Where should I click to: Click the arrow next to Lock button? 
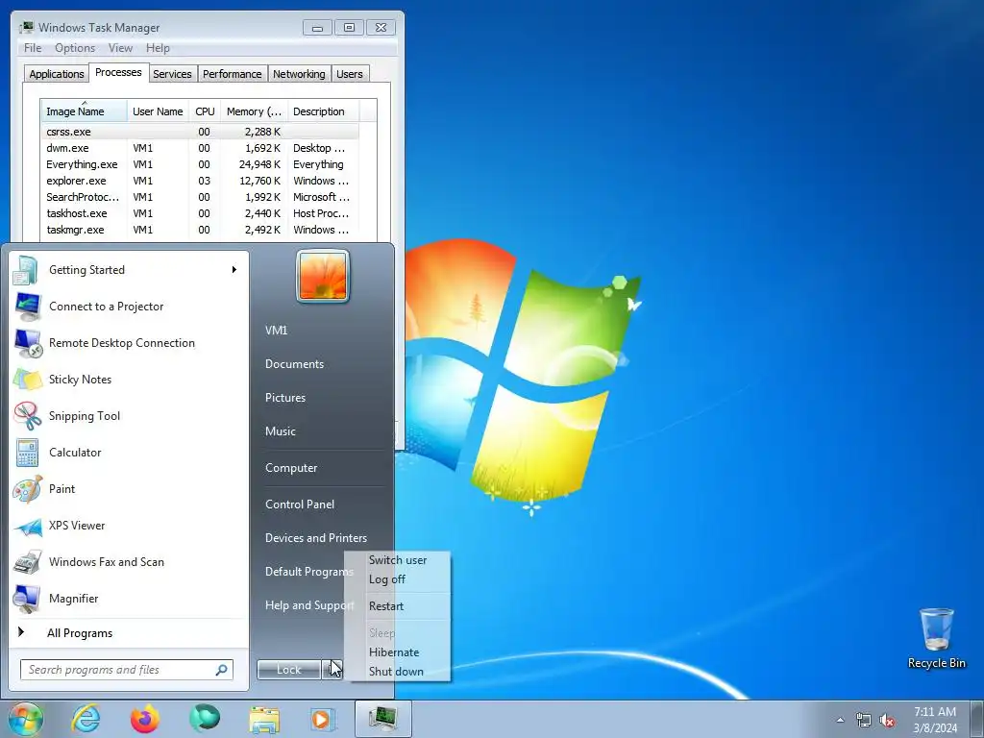[332, 670]
